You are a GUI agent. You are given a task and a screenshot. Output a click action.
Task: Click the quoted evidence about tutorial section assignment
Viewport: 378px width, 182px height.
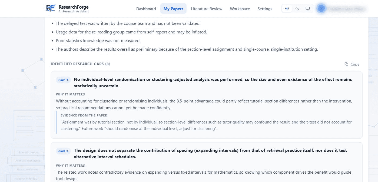206,125
